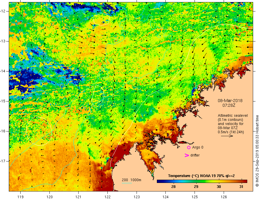This screenshot has width=259, height=200.
Task: Click longitude label 125
Action: [195, 197]
